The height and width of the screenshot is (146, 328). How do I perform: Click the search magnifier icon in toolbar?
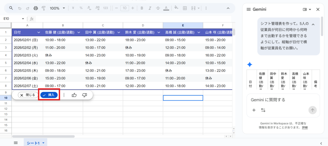coord(11,8)
